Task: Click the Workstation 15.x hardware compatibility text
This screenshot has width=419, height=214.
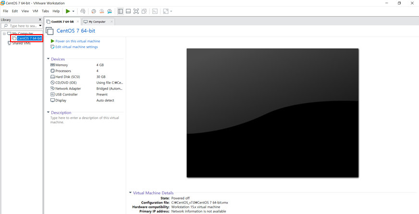Action: coord(196,207)
